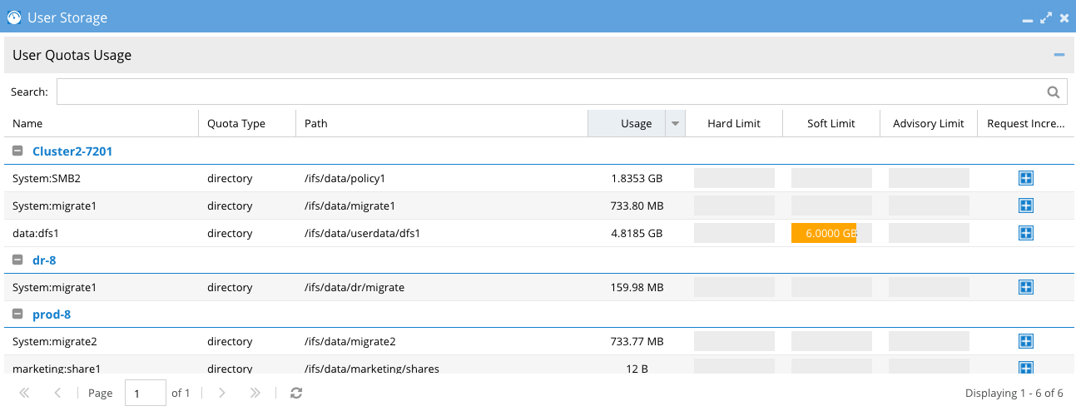
Task: Click into the Search input field
Action: 549,92
